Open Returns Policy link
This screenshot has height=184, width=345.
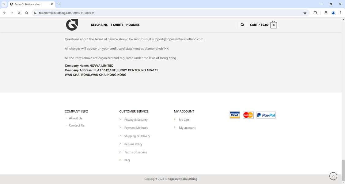point(133,144)
